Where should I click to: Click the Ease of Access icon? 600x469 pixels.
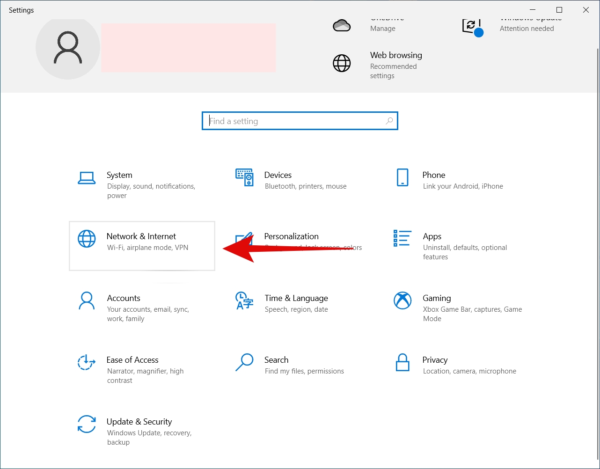pyautogui.click(x=87, y=363)
